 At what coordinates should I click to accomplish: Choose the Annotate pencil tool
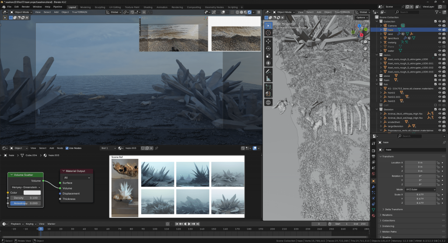[268, 71]
